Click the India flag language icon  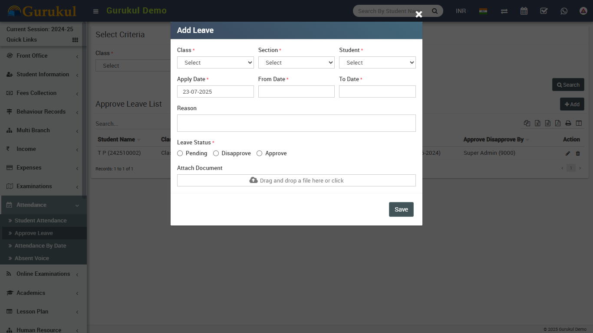483,11
